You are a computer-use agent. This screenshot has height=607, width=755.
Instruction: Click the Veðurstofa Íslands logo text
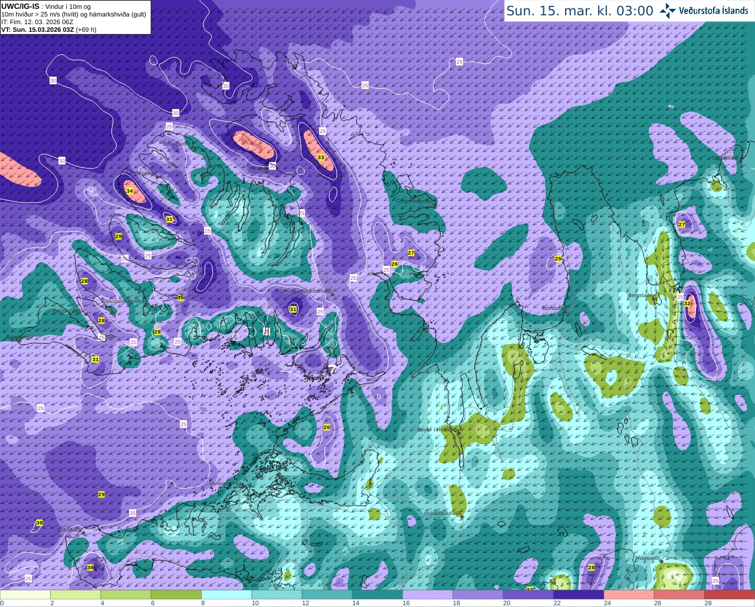point(714,10)
